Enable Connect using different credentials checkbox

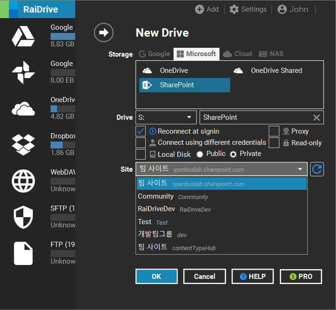pos(141,142)
